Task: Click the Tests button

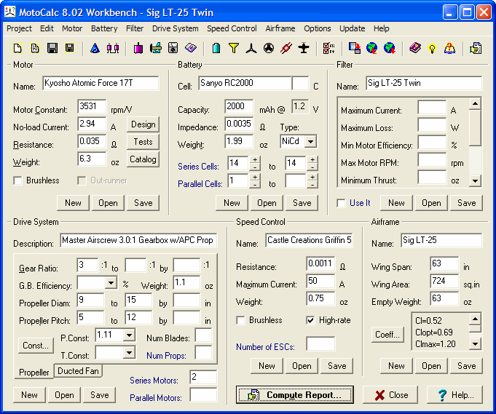Action: tap(143, 142)
